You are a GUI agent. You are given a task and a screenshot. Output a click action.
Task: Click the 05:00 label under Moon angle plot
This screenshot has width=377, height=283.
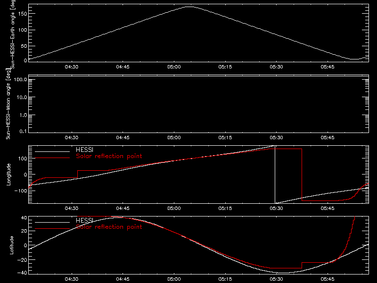coord(174,138)
